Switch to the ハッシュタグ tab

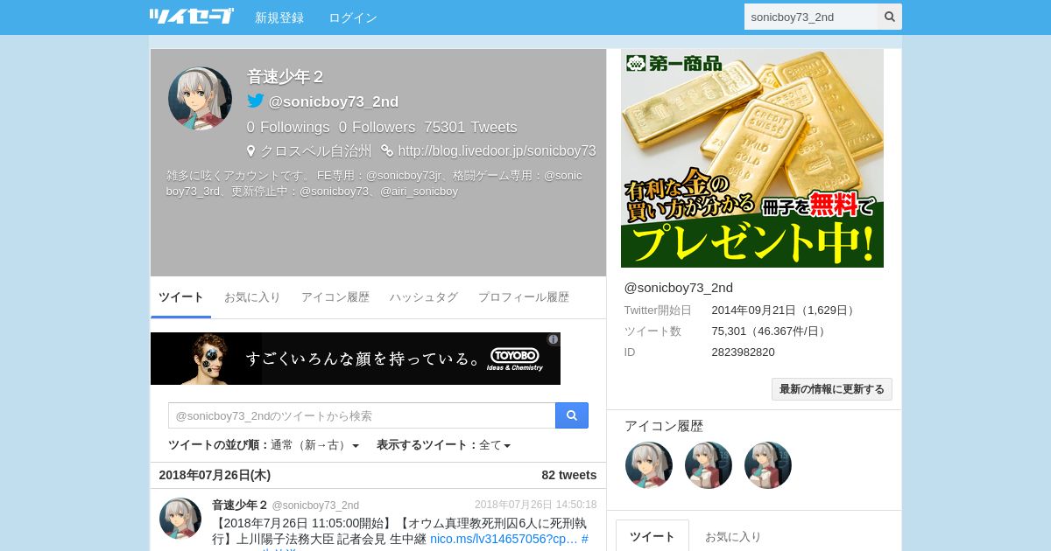click(424, 297)
